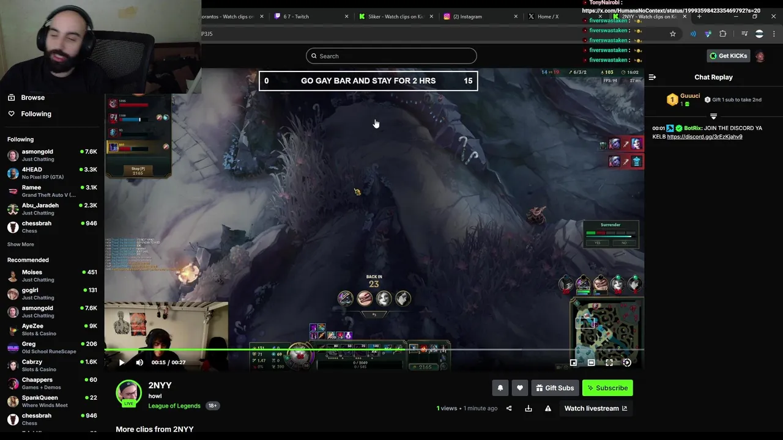Seek on the video progress bar
This screenshot has width=783, height=440.
coord(374,350)
